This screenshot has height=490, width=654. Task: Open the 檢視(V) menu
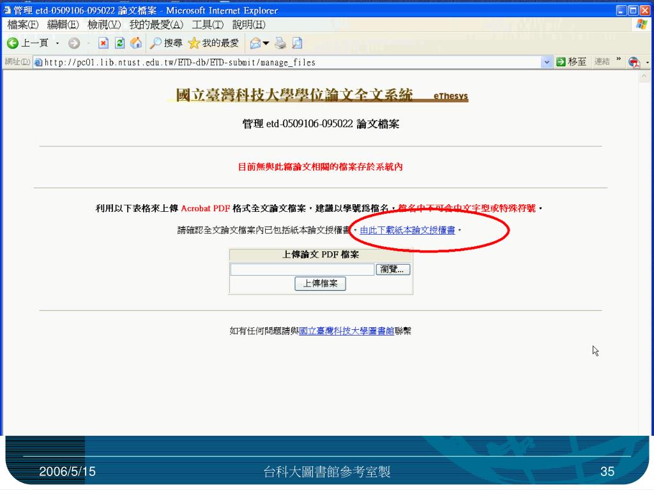pyautogui.click(x=104, y=25)
